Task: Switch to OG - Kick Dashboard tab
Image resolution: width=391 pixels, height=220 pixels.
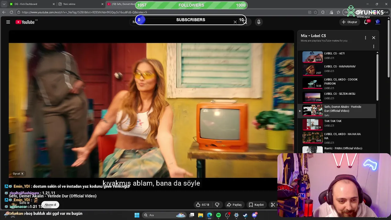Action: pyautogui.click(x=30, y=4)
